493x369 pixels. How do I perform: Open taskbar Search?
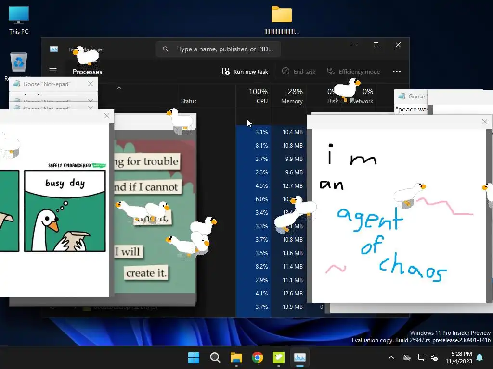click(215, 357)
